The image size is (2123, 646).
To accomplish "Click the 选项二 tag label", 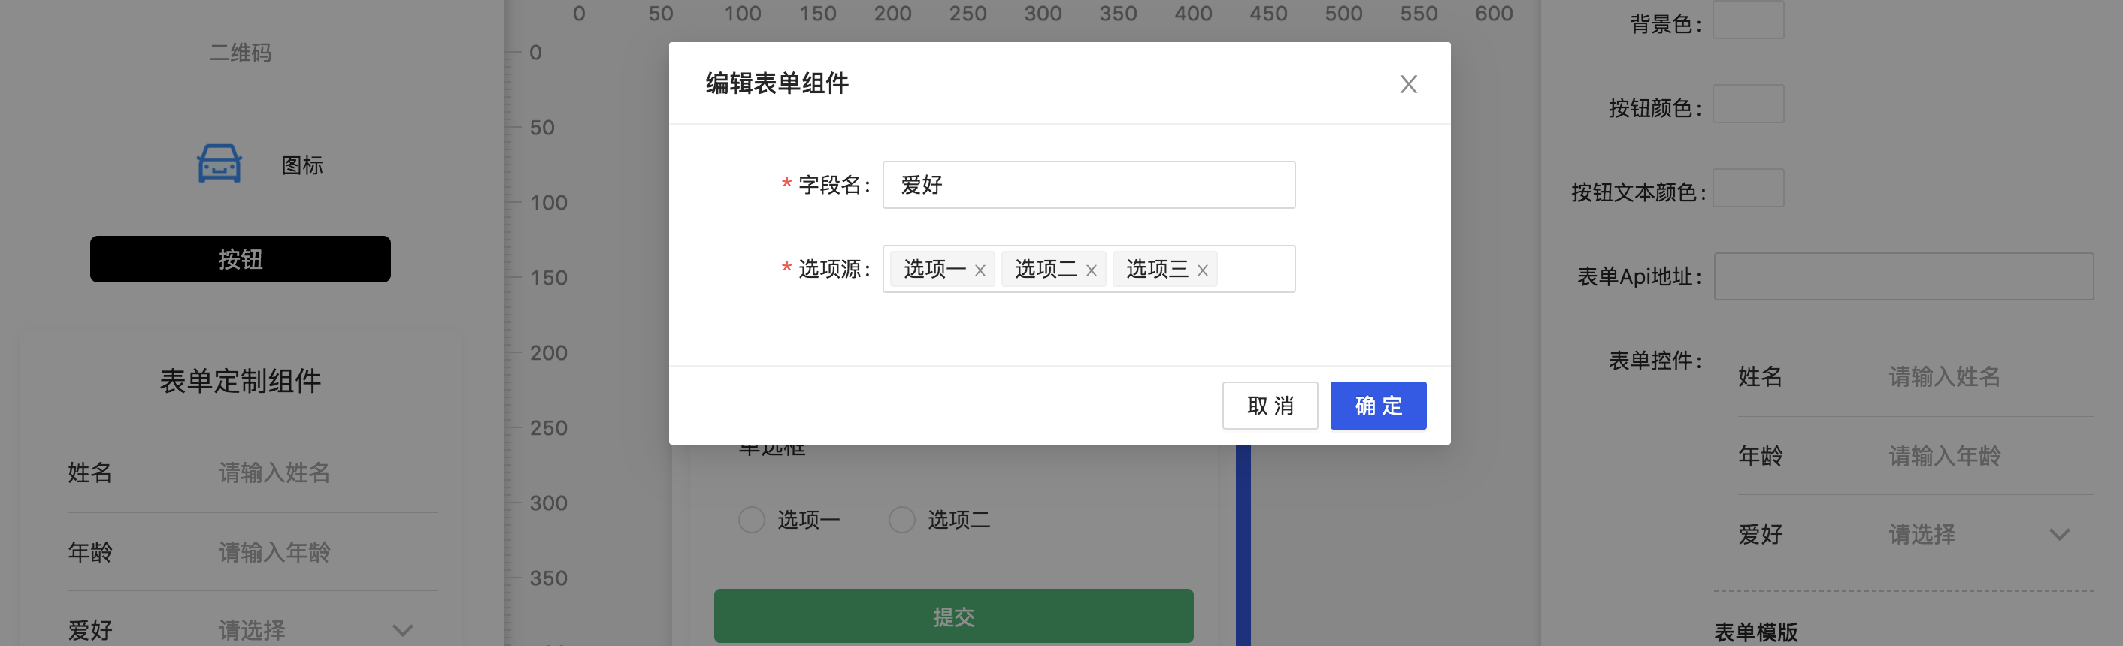I will pos(1046,270).
